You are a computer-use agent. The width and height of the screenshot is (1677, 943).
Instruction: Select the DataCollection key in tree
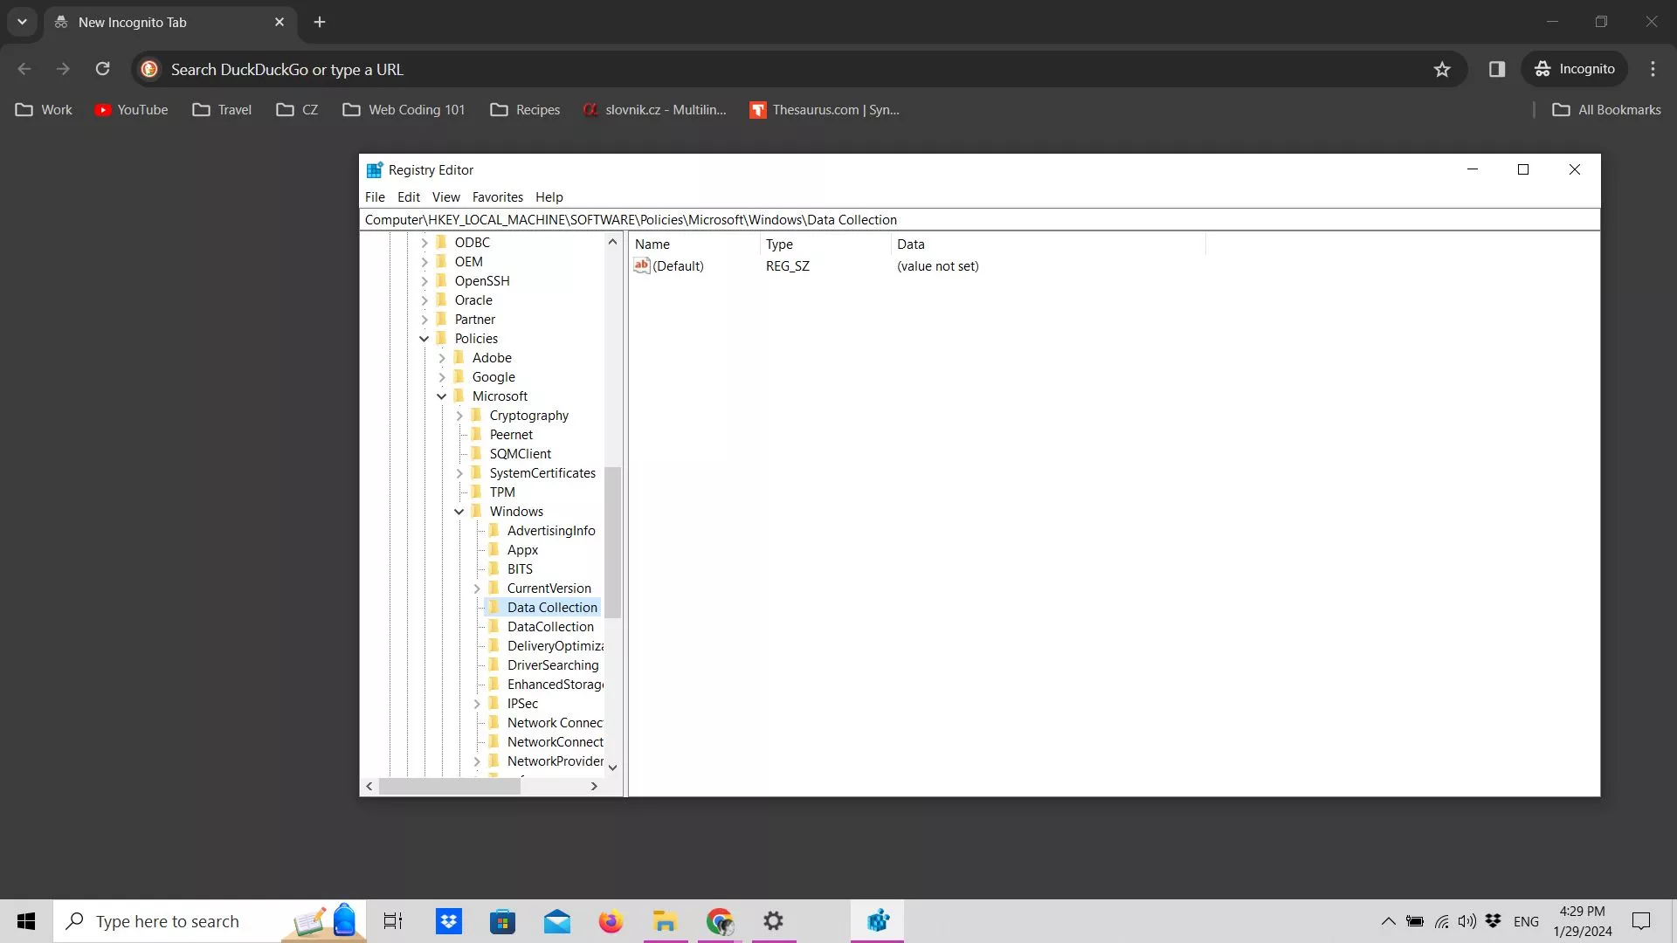550,627
